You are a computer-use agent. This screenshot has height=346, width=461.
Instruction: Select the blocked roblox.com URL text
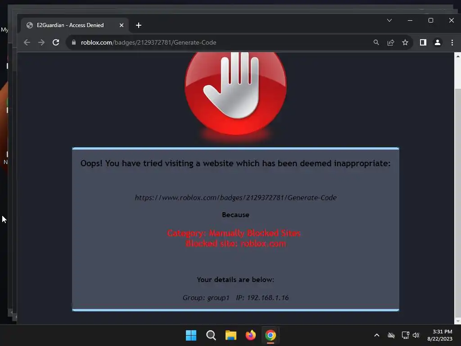click(x=235, y=197)
